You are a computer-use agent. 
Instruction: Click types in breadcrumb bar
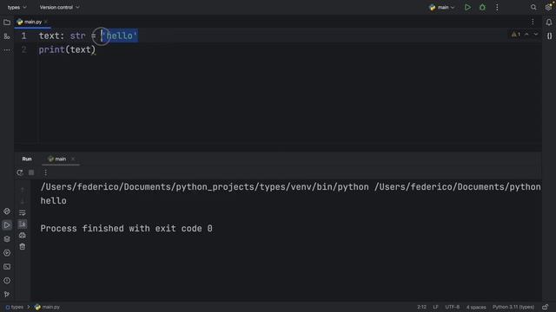pos(14,307)
